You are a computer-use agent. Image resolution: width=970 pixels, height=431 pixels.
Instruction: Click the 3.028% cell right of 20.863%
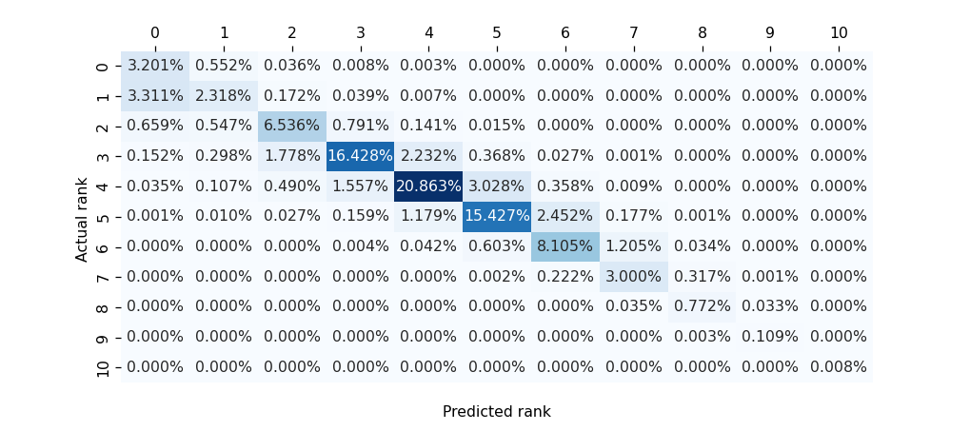coord(497,186)
